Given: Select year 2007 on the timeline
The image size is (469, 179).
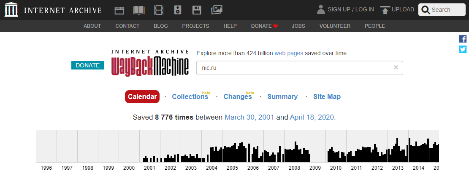Looking at the screenshot, I should coord(274,168).
